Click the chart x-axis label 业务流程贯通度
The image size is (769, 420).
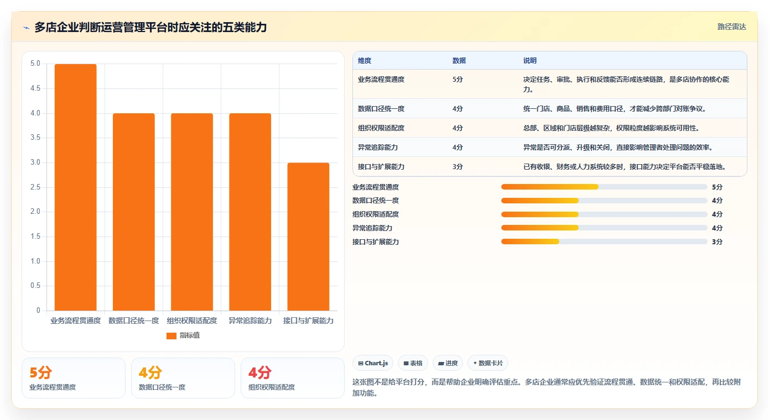pyautogui.click(x=75, y=321)
